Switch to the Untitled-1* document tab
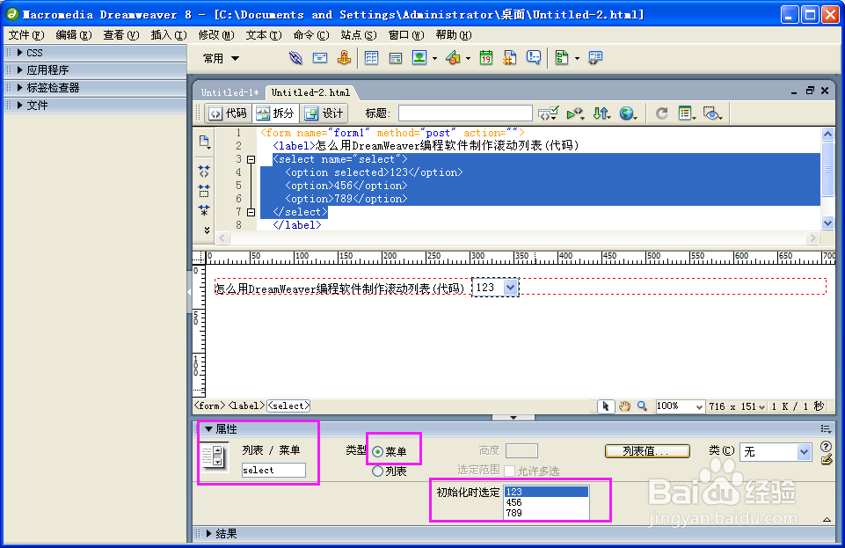 [x=230, y=92]
